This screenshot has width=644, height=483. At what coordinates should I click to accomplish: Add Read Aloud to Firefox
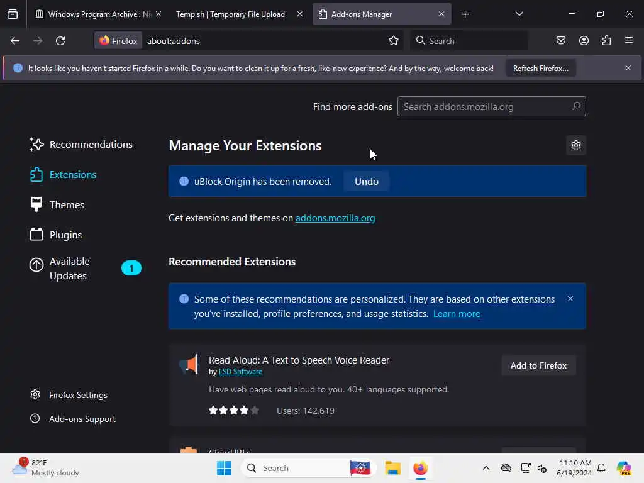pyautogui.click(x=538, y=365)
